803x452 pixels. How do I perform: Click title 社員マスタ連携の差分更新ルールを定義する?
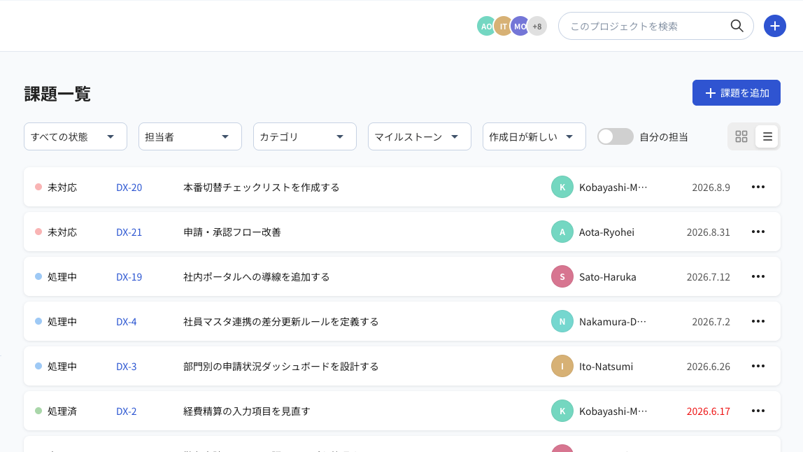(280, 322)
